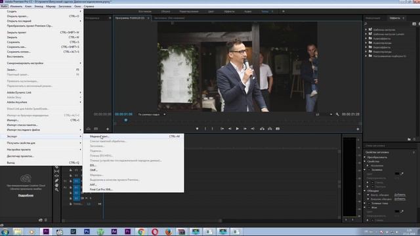
Task: Toggle the Фон (Background) checkbox
Action: pyautogui.click(x=369, y=208)
